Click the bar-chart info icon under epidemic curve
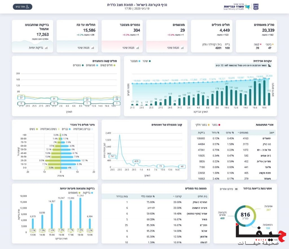This screenshot has width=289, height=249. [270, 65]
